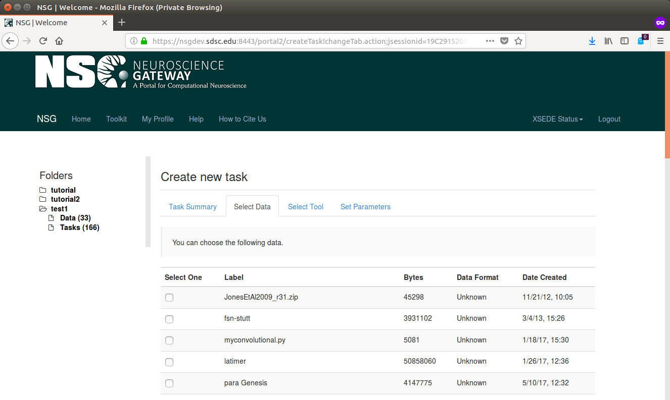Select the latimer data checkbox
This screenshot has width=670, height=400.
click(x=169, y=362)
